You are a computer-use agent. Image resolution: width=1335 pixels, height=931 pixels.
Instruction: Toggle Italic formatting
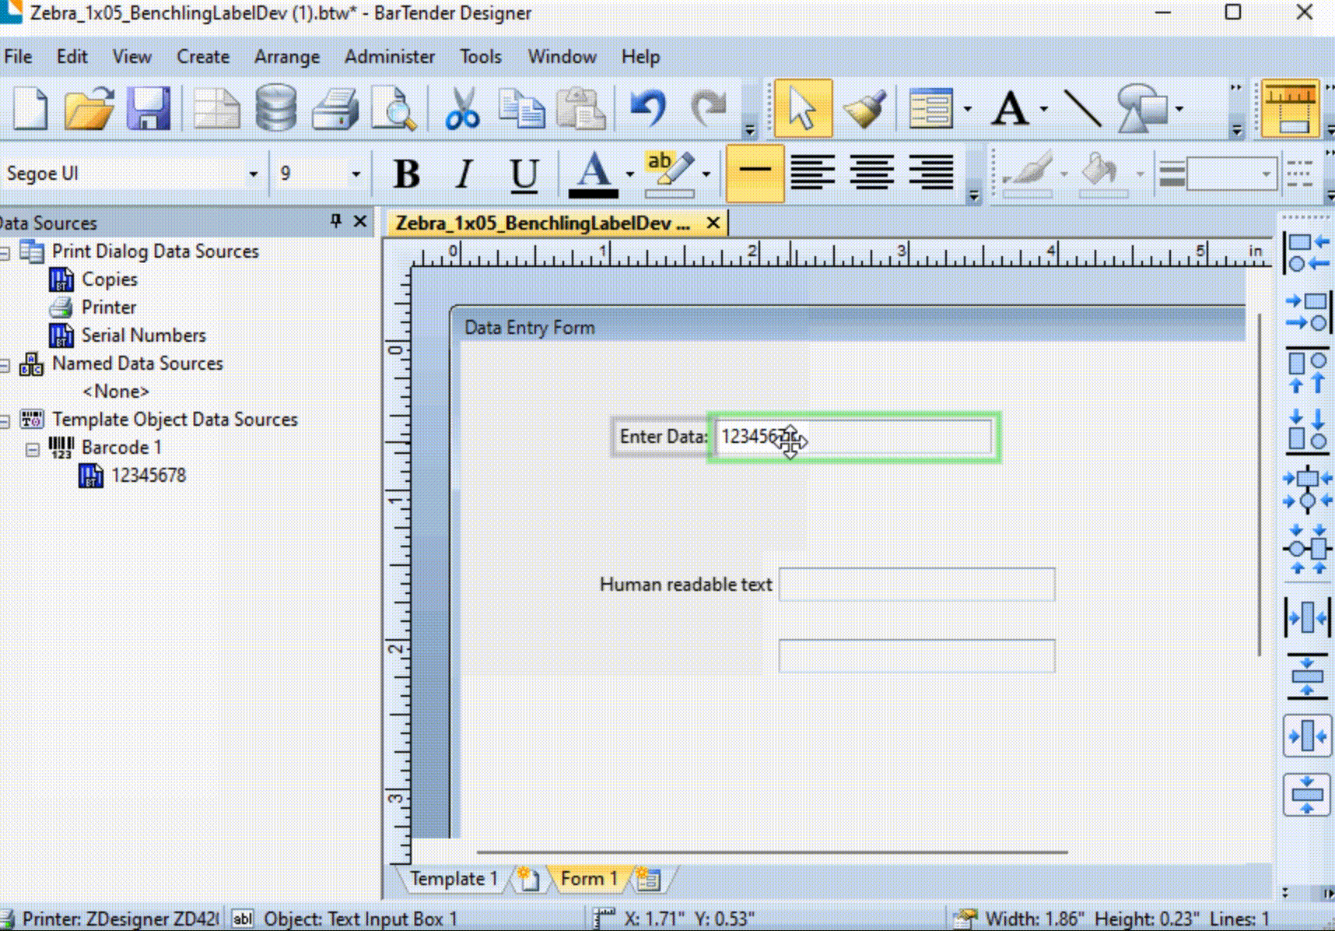tap(464, 174)
